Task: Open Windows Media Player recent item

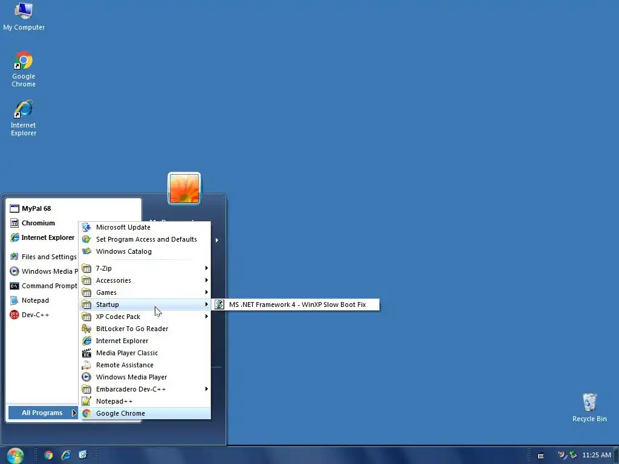Action: click(x=44, y=271)
